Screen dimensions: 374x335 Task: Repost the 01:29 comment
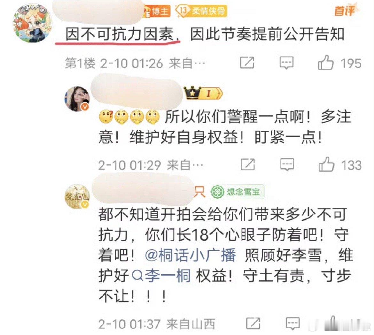click(x=248, y=164)
